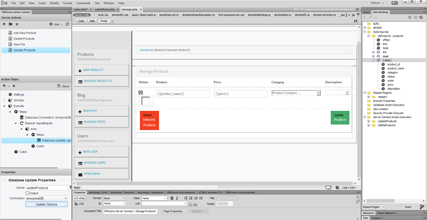Delete the selected server action with X icon
This screenshot has width=427, height=220.
(17, 24)
